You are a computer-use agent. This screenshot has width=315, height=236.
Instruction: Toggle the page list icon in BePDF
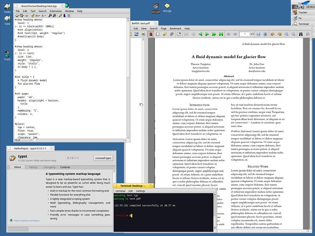tap(158, 34)
